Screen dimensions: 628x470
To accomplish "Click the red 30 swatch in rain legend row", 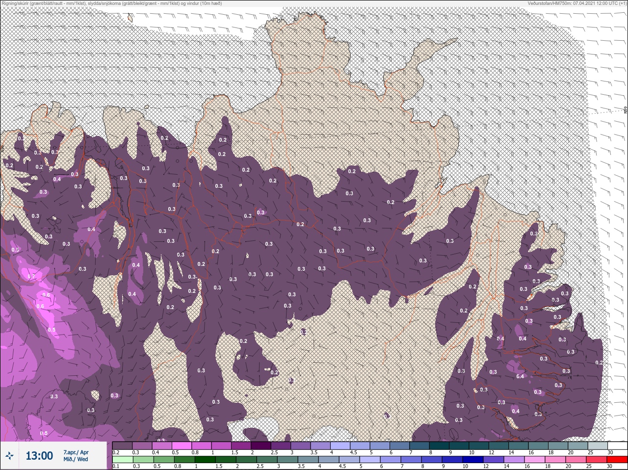I will pyautogui.click(x=617, y=460).
